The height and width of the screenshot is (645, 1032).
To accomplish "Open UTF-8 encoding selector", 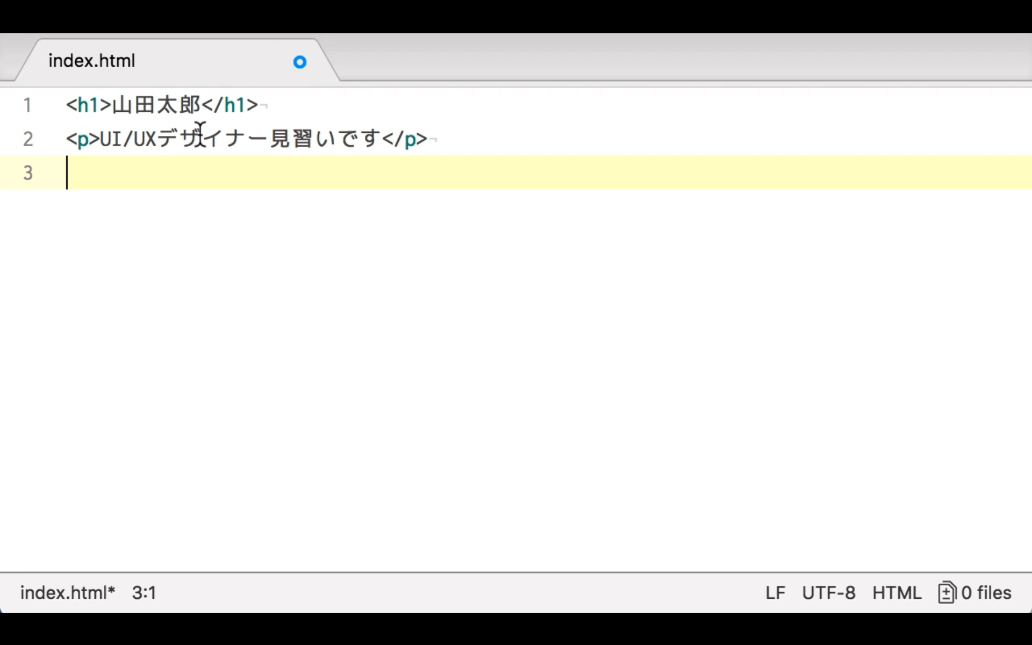I will [x=828, y=593].
